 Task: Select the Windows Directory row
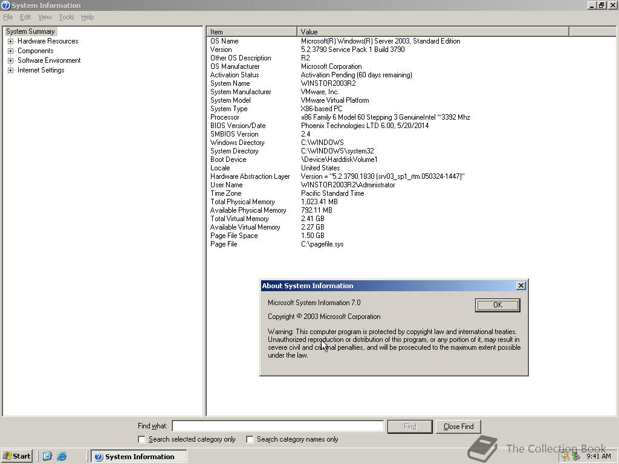[387, 143]
